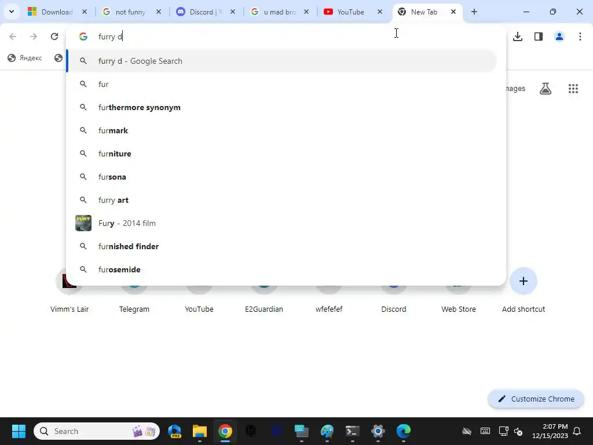The height and width of the screenshot is (445, 593).
Task: Close the Download tab
Action: tap(85, 12)
